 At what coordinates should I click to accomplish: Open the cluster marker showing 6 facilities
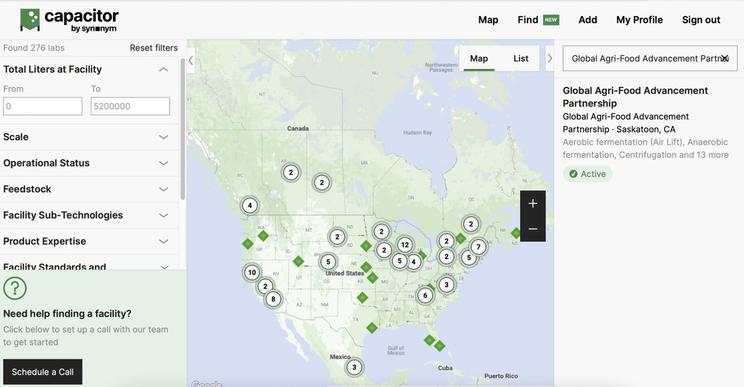pos(425,295)
